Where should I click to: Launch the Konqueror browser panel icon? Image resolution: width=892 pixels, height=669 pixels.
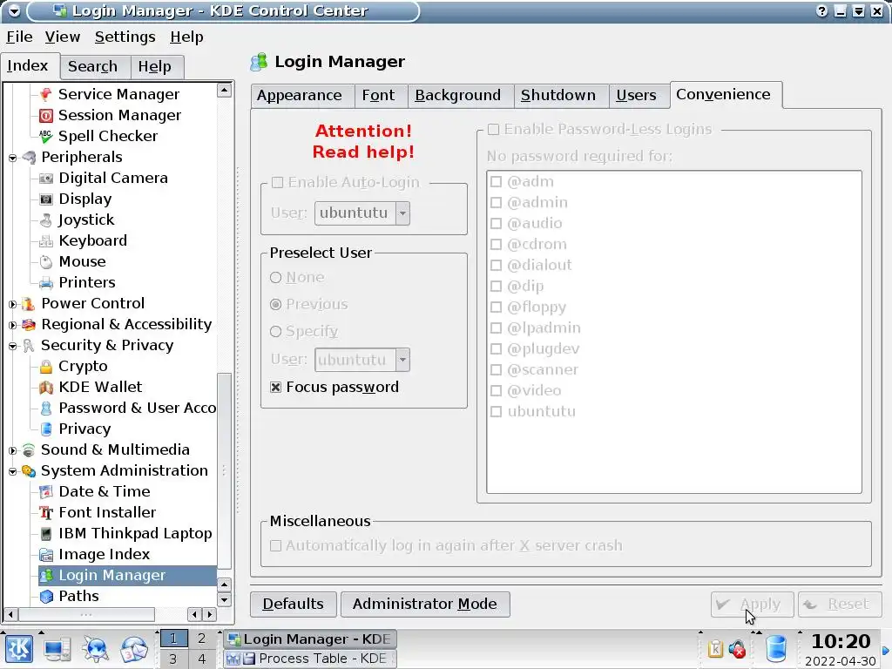[x=96, y=649]
